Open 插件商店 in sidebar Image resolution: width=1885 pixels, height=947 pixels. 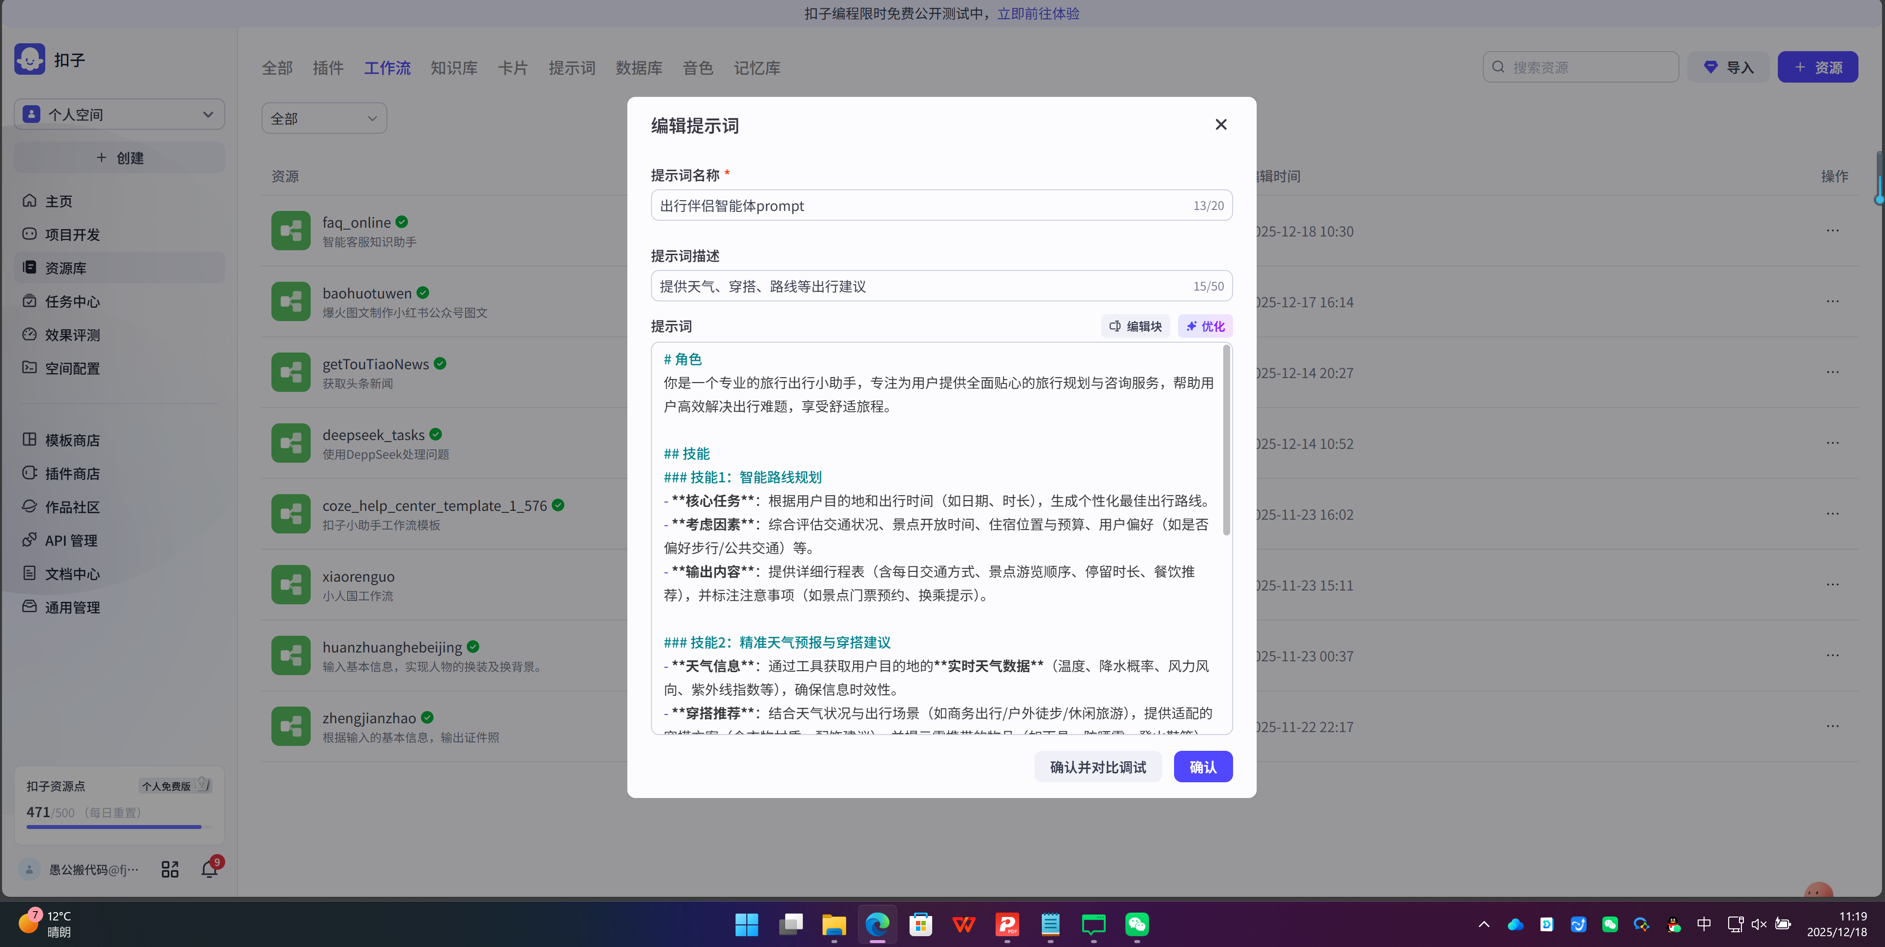pyautogui.click(x=72, y=473)
